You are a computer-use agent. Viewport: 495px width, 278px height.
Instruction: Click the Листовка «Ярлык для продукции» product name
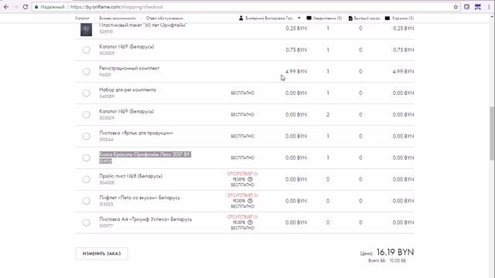[136, 133]
